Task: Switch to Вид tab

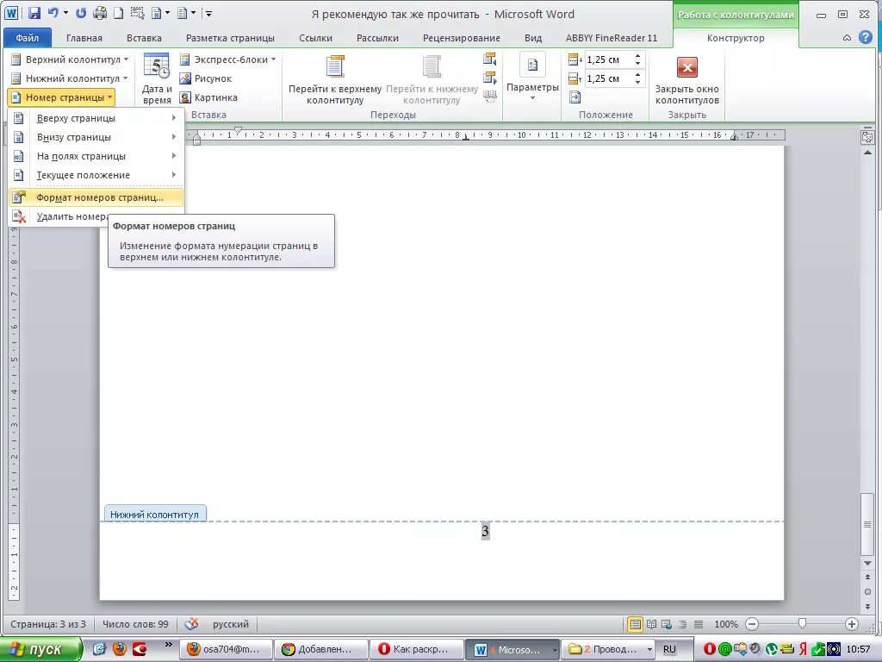Action: (533, 38)
